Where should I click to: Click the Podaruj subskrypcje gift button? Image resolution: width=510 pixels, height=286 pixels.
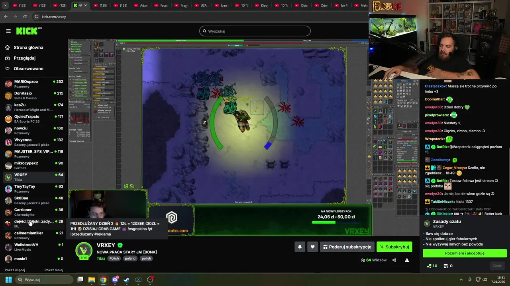tap(347, 247)
